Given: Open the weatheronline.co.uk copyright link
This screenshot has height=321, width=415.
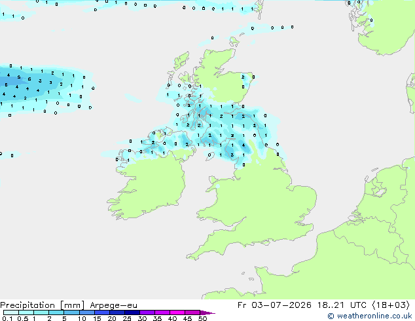Looking at the screenshot, I should (370, 316).
